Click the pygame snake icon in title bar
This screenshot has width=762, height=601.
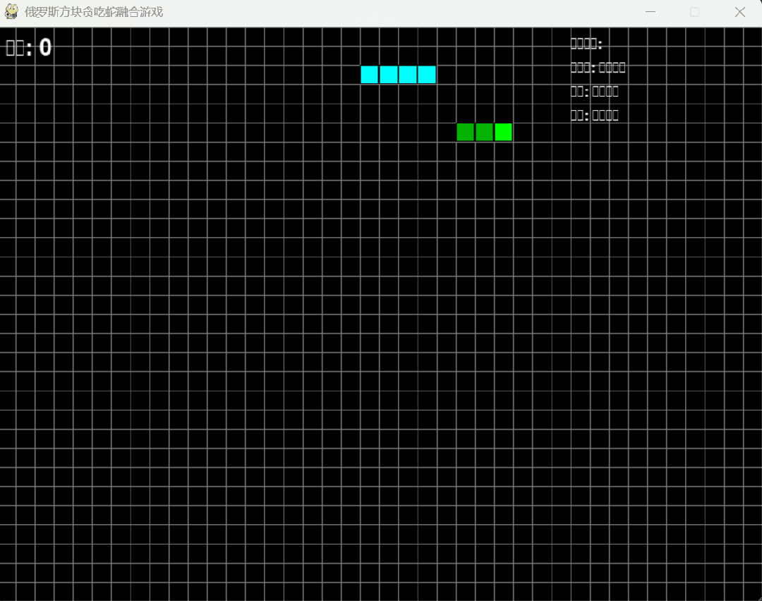coord(11,12)
